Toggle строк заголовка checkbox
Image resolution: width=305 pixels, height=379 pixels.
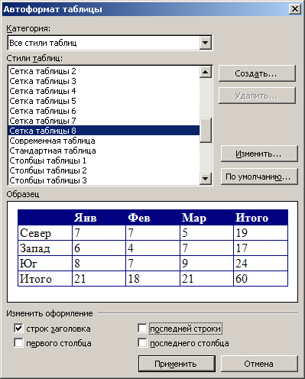coord(18,328)
